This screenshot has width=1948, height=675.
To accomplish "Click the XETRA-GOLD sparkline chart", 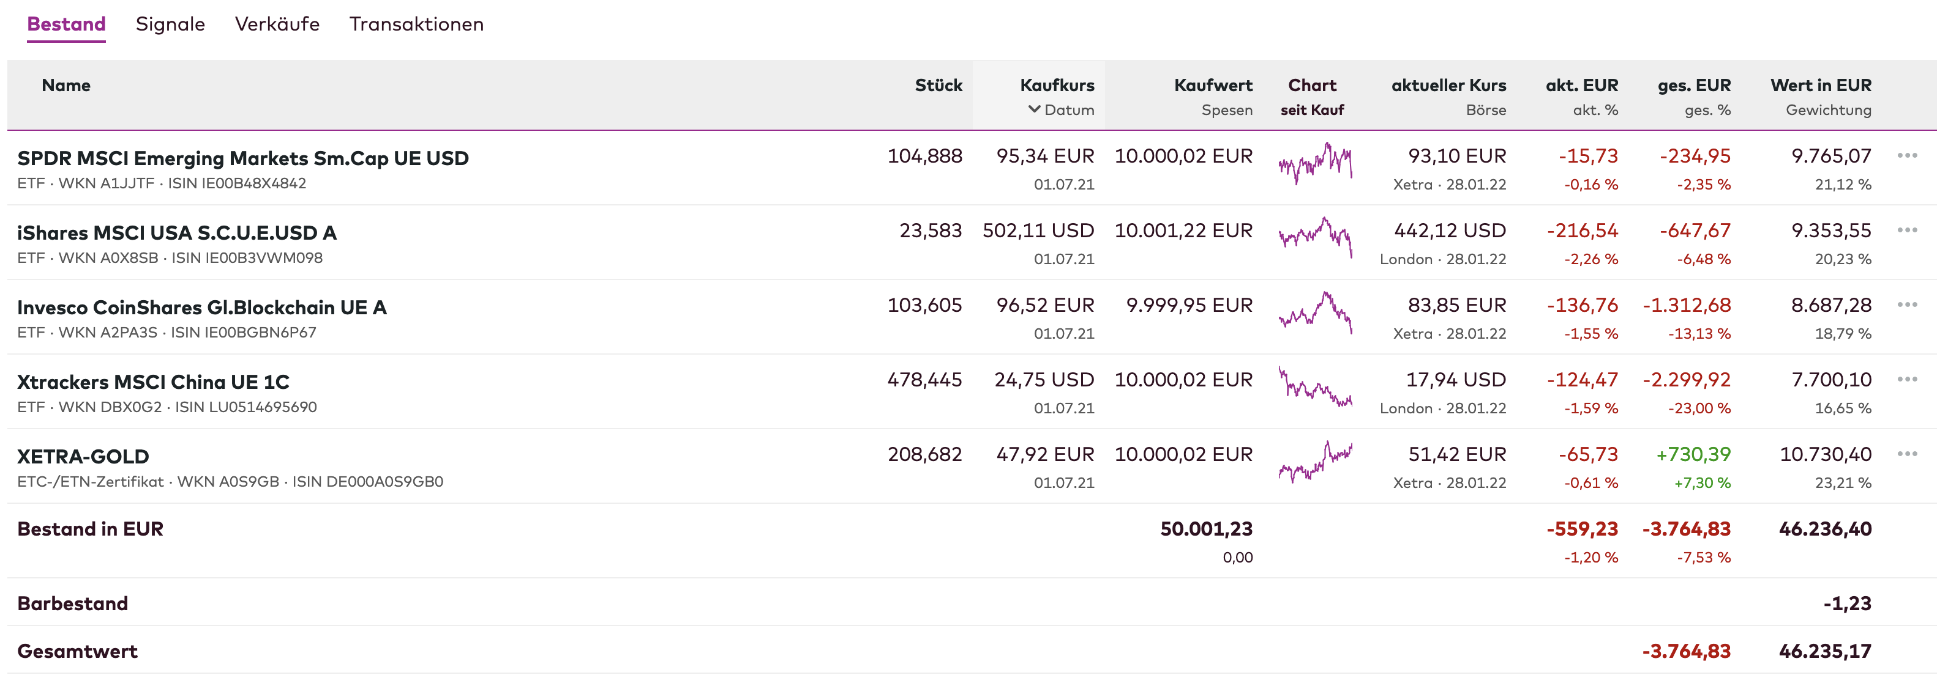I will tap(1315, 462).
